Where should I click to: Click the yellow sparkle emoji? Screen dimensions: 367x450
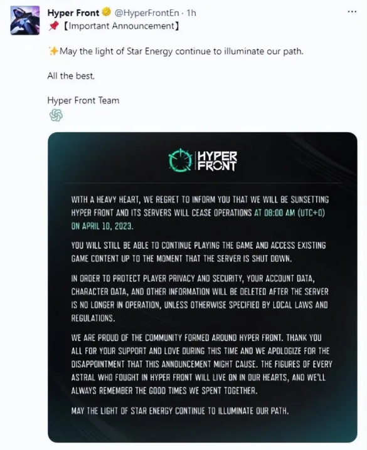53,51
